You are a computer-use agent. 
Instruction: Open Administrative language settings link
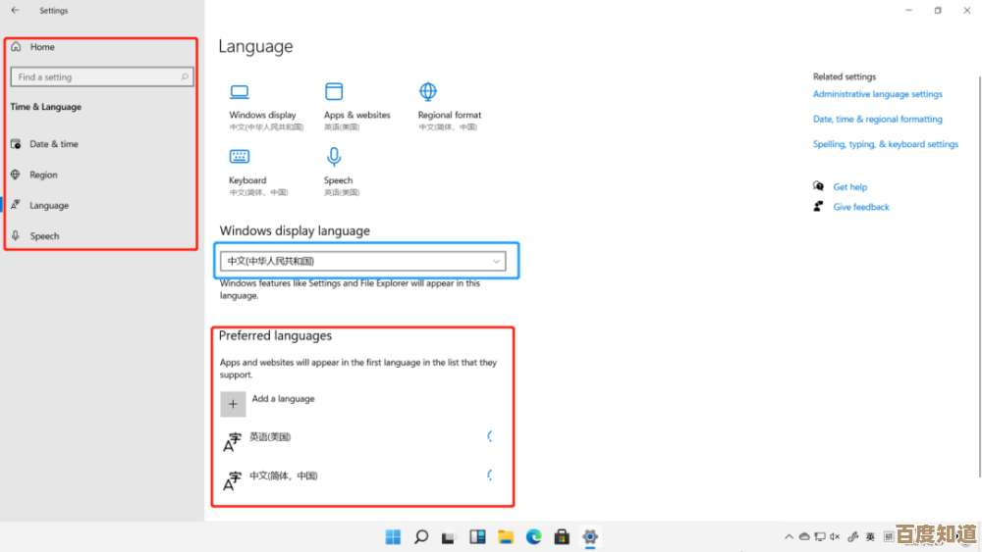877,94
